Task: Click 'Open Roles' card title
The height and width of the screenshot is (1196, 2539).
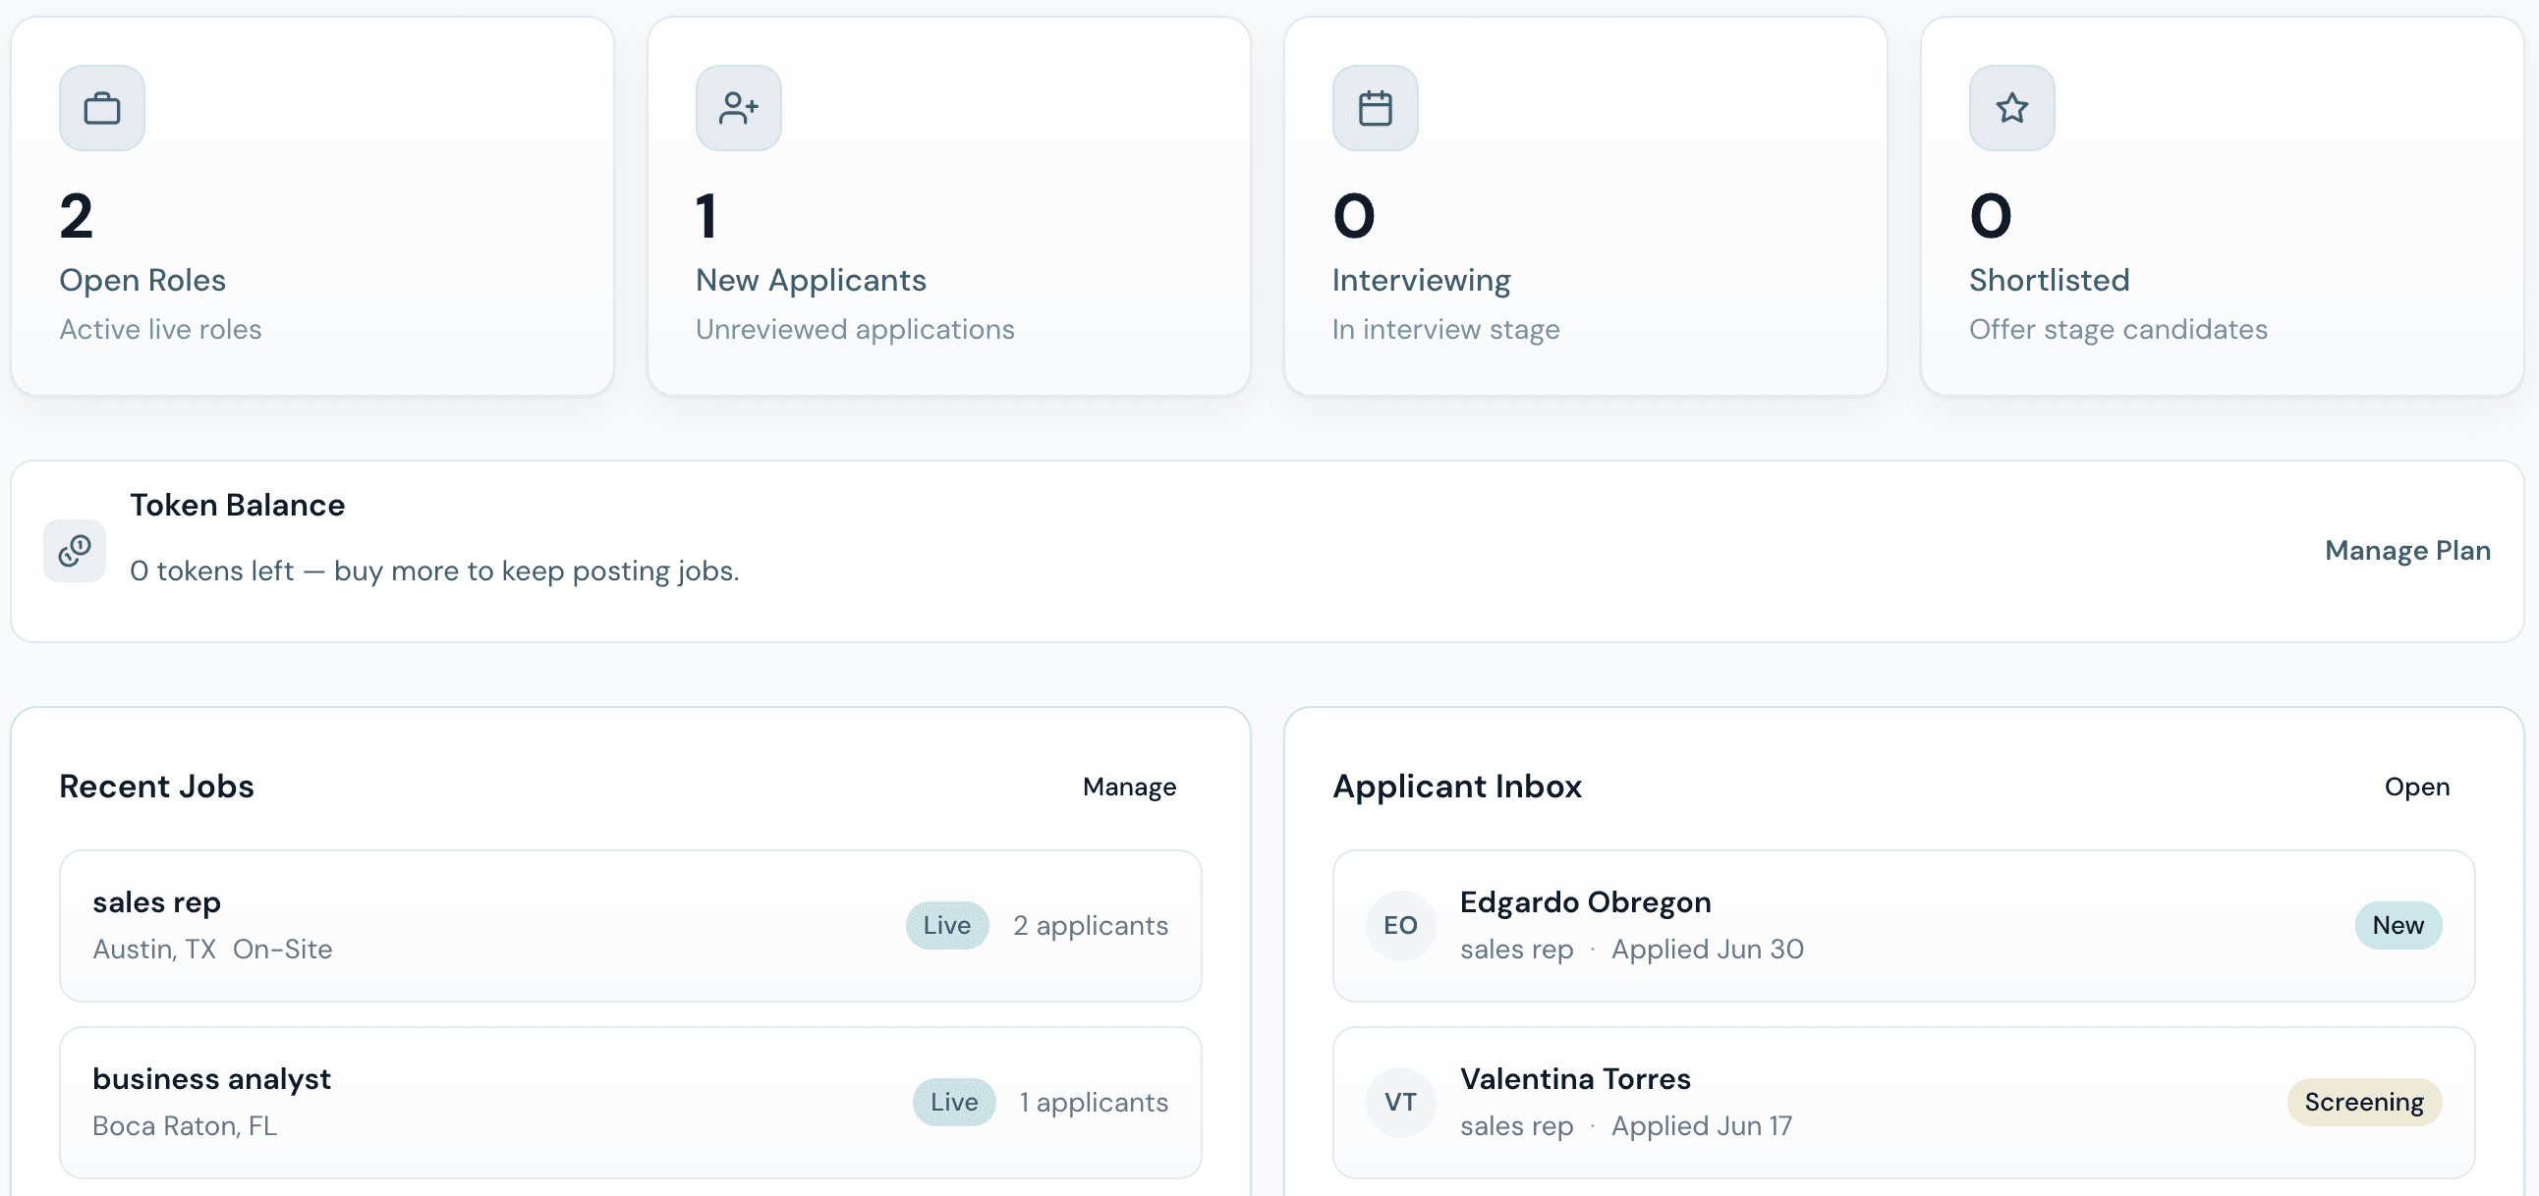Action: pyautogui.click(x=142, y=280)
